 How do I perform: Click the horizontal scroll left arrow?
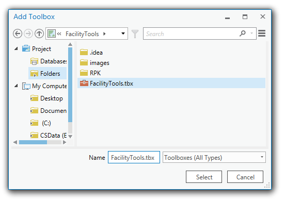15,142
